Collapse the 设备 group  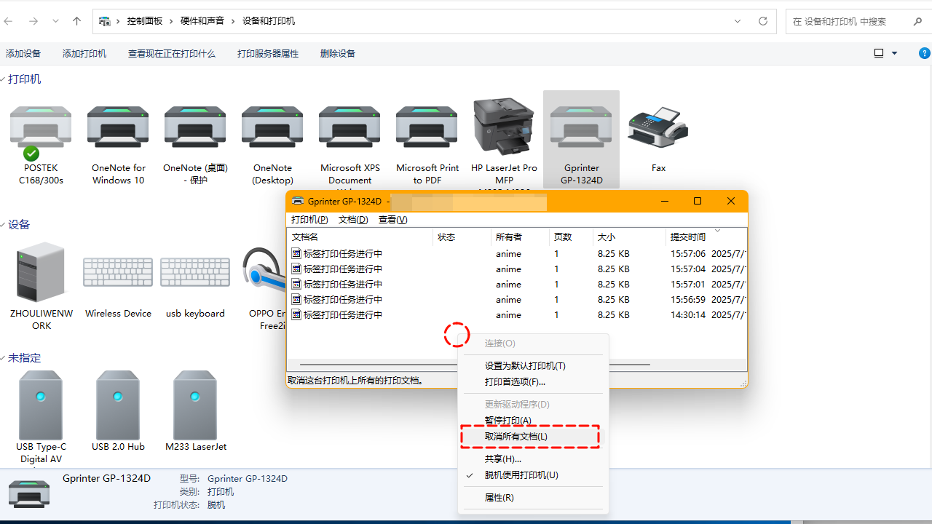3,225
